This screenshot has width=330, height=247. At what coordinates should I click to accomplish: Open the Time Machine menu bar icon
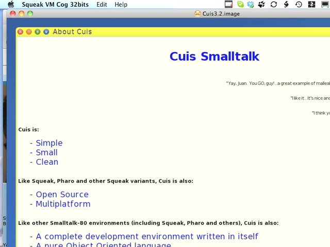click(x=299, y=4)
